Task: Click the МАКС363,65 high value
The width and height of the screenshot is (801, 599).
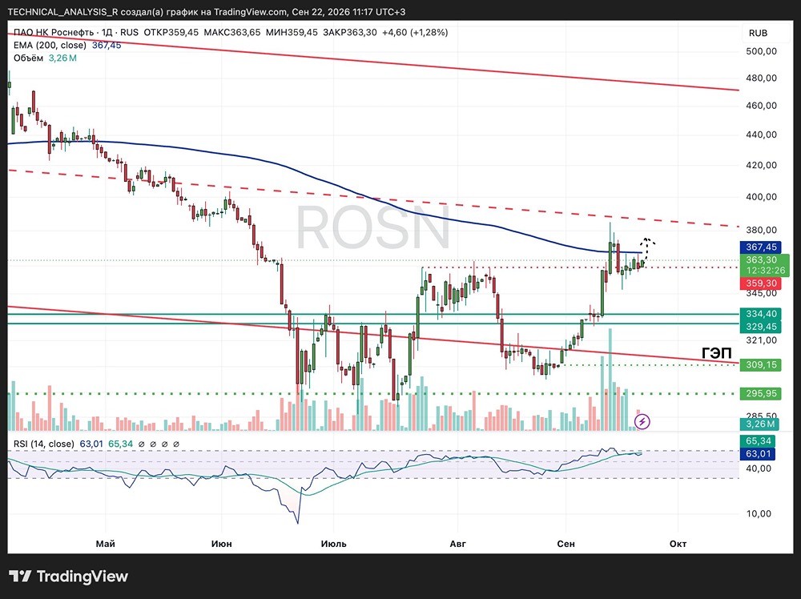Action: [x=232, y=32]
